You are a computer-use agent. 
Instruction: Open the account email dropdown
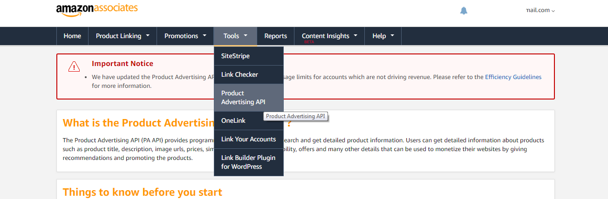pyautogui.click(x=540, y=10)
